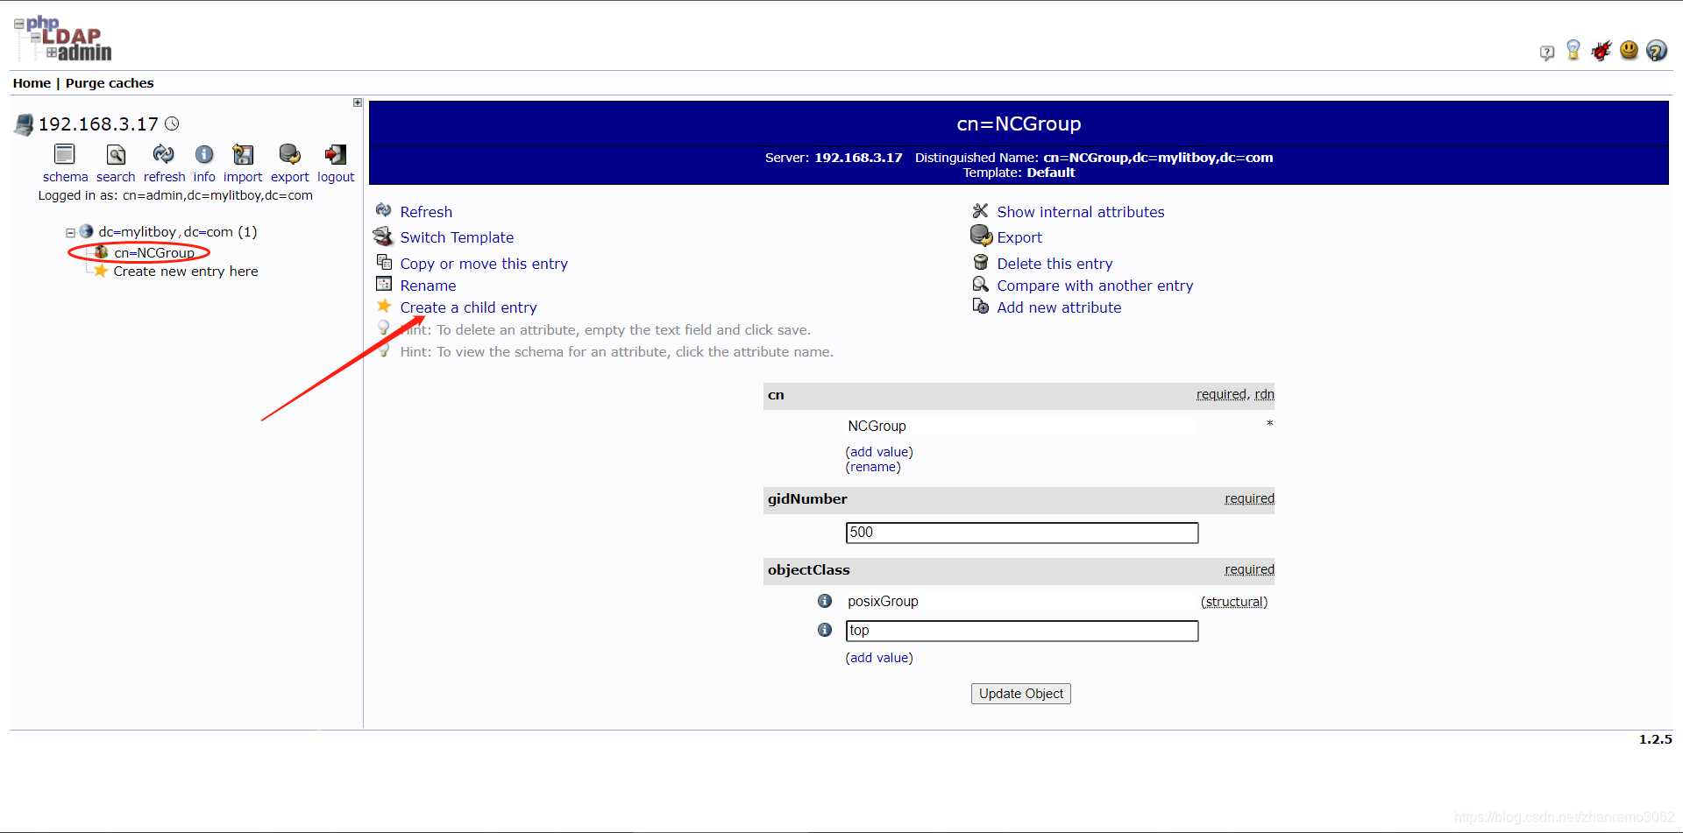Collapse the sidebar tree panel toggle
1683x833 pixels.
[358, 102]
